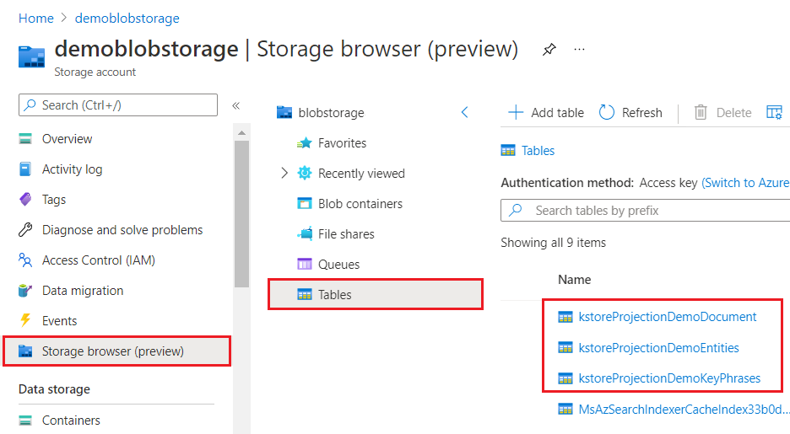This screenshot has width=790, height=434.
Task: Open the ellipsis more-options menu
Action: tap(579, 49)
